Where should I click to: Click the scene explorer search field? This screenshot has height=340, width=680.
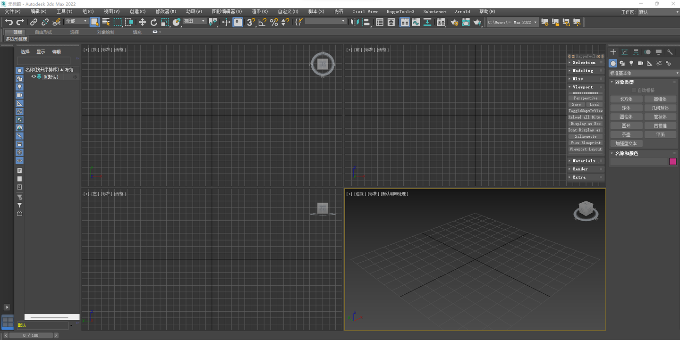tap(43, 61)
